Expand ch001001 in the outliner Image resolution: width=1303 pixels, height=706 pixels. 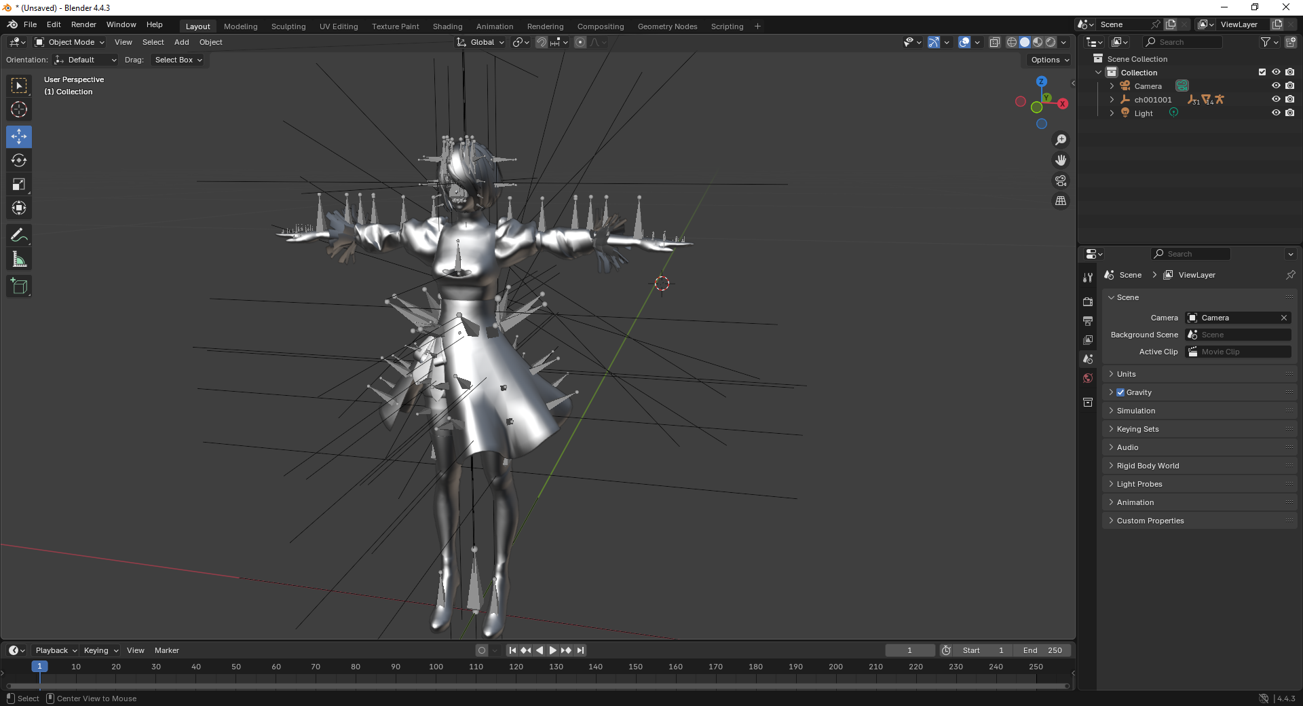(x=1112, y=100)
